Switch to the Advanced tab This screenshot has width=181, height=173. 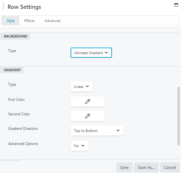coord(52,21)
